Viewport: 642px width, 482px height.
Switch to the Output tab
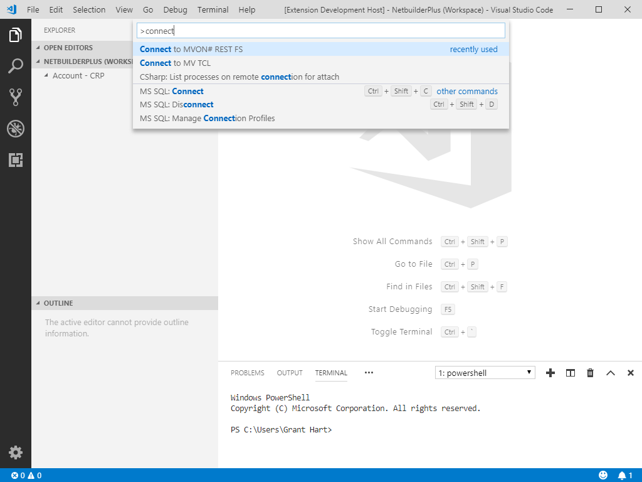click(290, 373)
